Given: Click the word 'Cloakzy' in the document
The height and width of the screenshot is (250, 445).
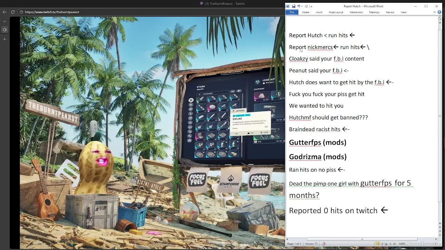Looking at the screenshot, I should (x=298, y=59).
